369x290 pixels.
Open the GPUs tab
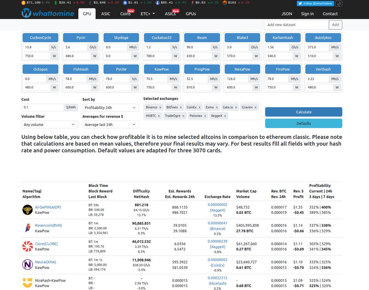(191, 14)
